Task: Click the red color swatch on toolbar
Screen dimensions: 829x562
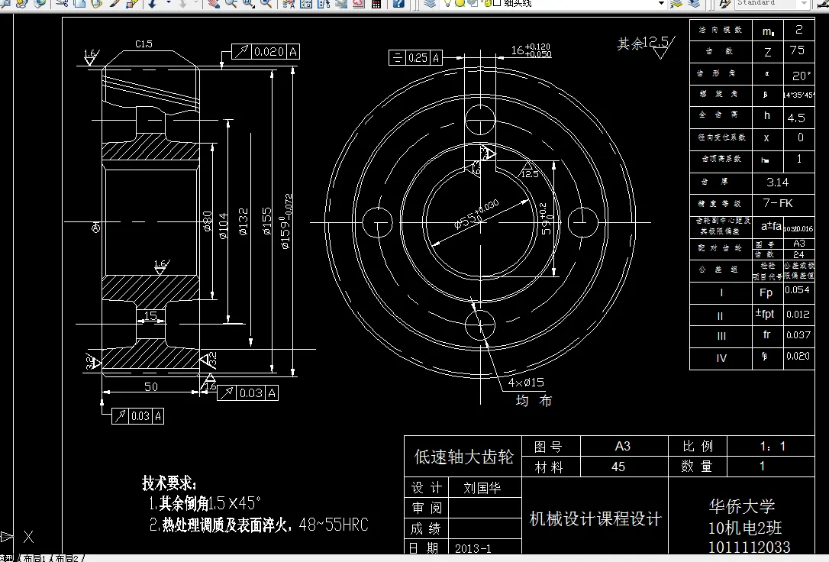Action: pyautogui.click(x=356, y=5)
